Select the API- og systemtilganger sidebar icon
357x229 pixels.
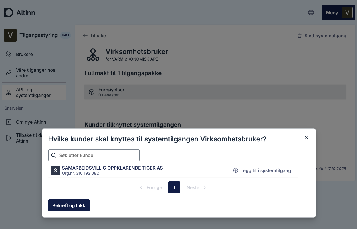click(x=9, y=92)
